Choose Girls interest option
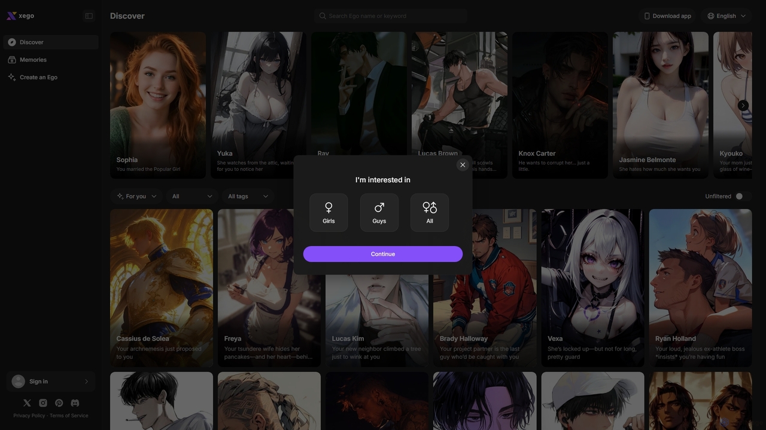The height and width of the screenshot is (430, 766). pyautogui.click(x=329, y=213)
